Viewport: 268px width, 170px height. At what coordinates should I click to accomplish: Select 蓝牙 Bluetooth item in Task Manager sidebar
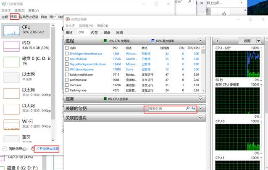tap(26, 138)
